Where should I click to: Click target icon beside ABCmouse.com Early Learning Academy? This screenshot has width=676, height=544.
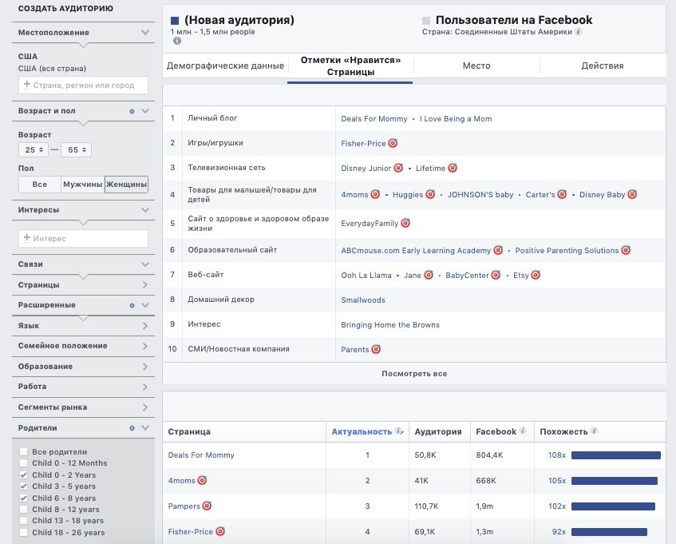point(498,250)
